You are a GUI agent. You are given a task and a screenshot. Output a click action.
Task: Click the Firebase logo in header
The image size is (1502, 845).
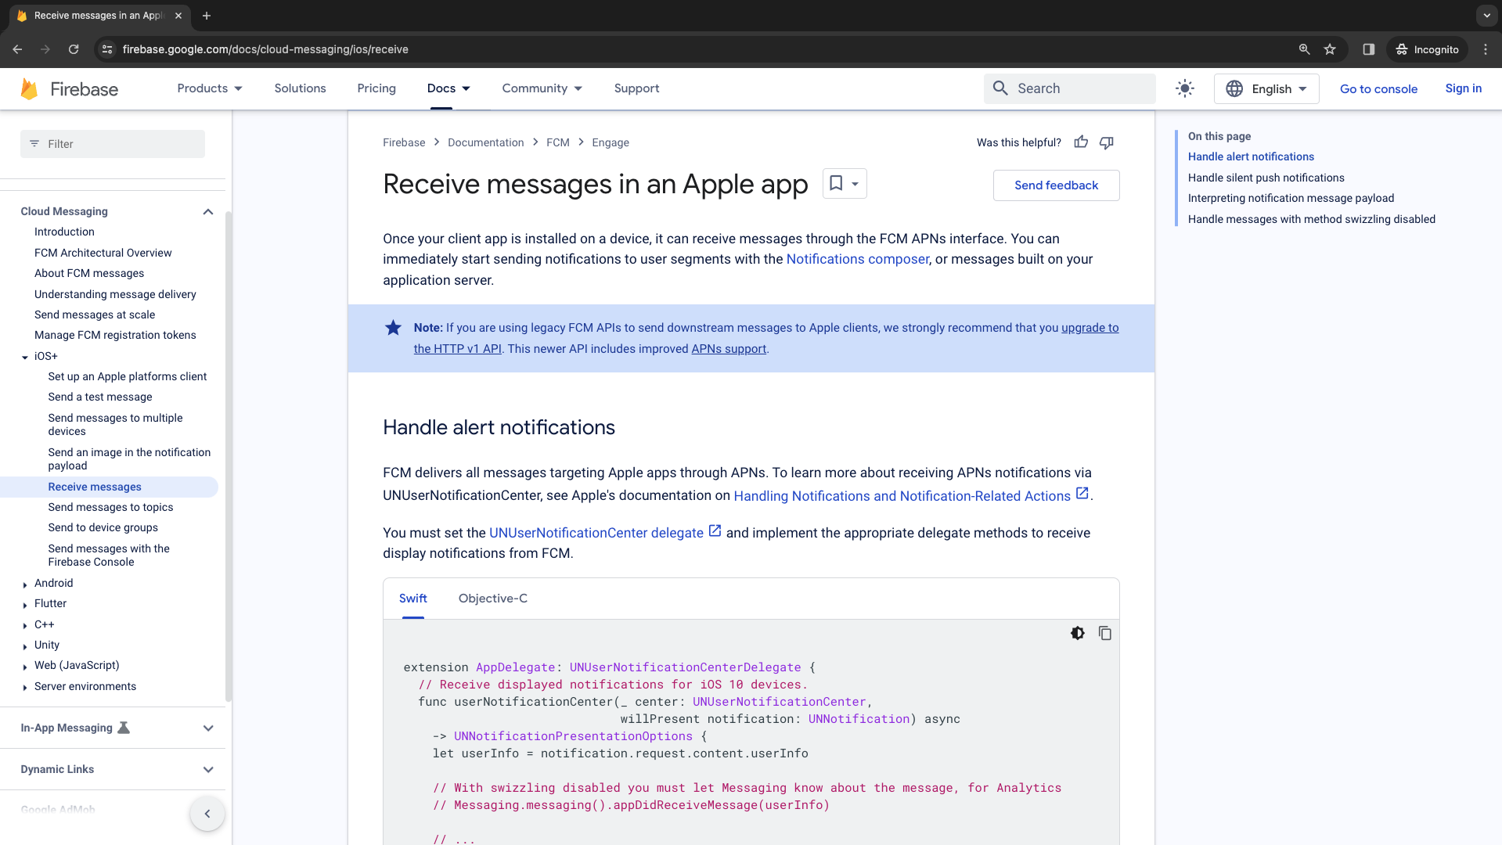[x=69, y=88]
